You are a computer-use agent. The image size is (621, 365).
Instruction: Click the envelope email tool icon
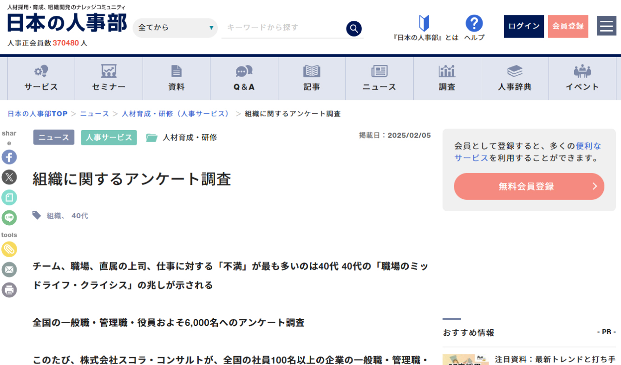pos(9,270)
